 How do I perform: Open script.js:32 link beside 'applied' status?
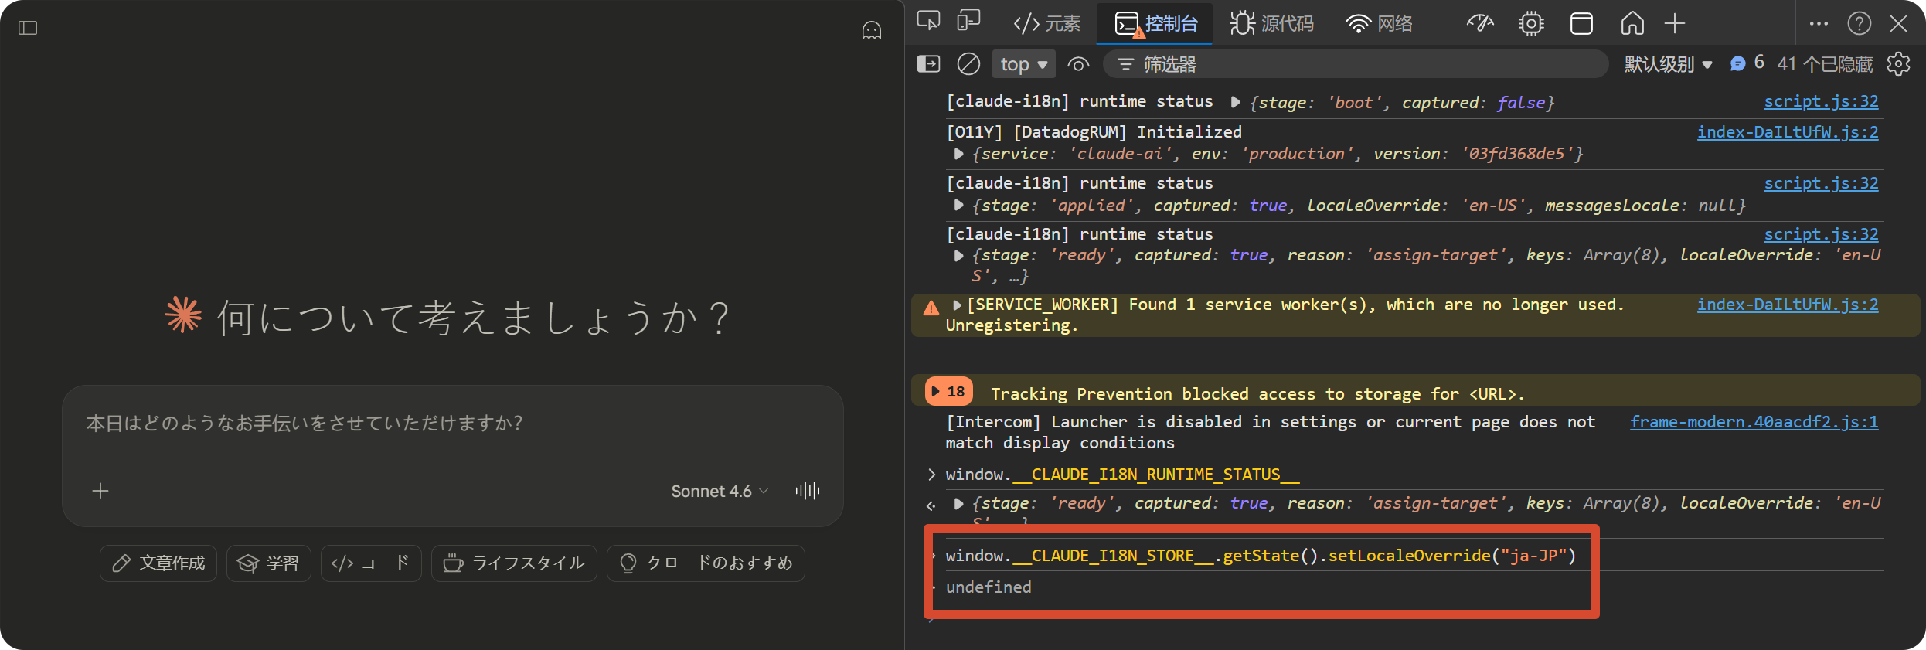[x=1821, y=183]
